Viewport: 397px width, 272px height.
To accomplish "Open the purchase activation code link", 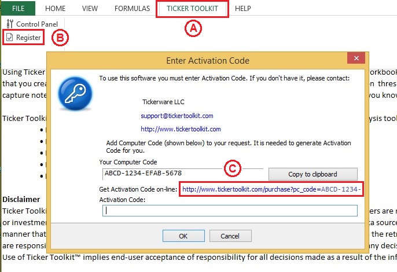I will pos(271,189).
